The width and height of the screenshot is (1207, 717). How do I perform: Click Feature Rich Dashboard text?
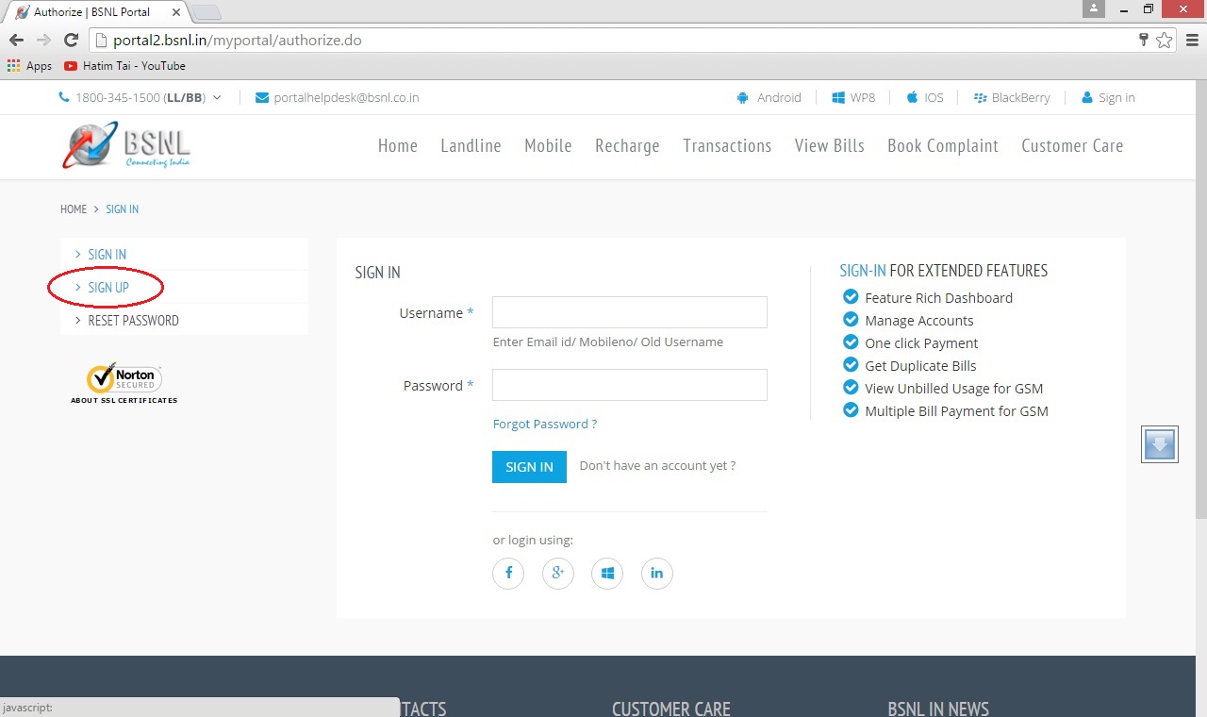(x=938, y=297)
